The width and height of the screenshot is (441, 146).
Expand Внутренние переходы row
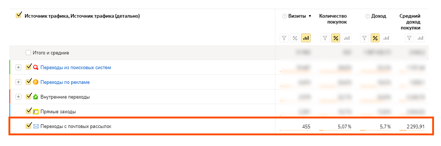point(18,97)
